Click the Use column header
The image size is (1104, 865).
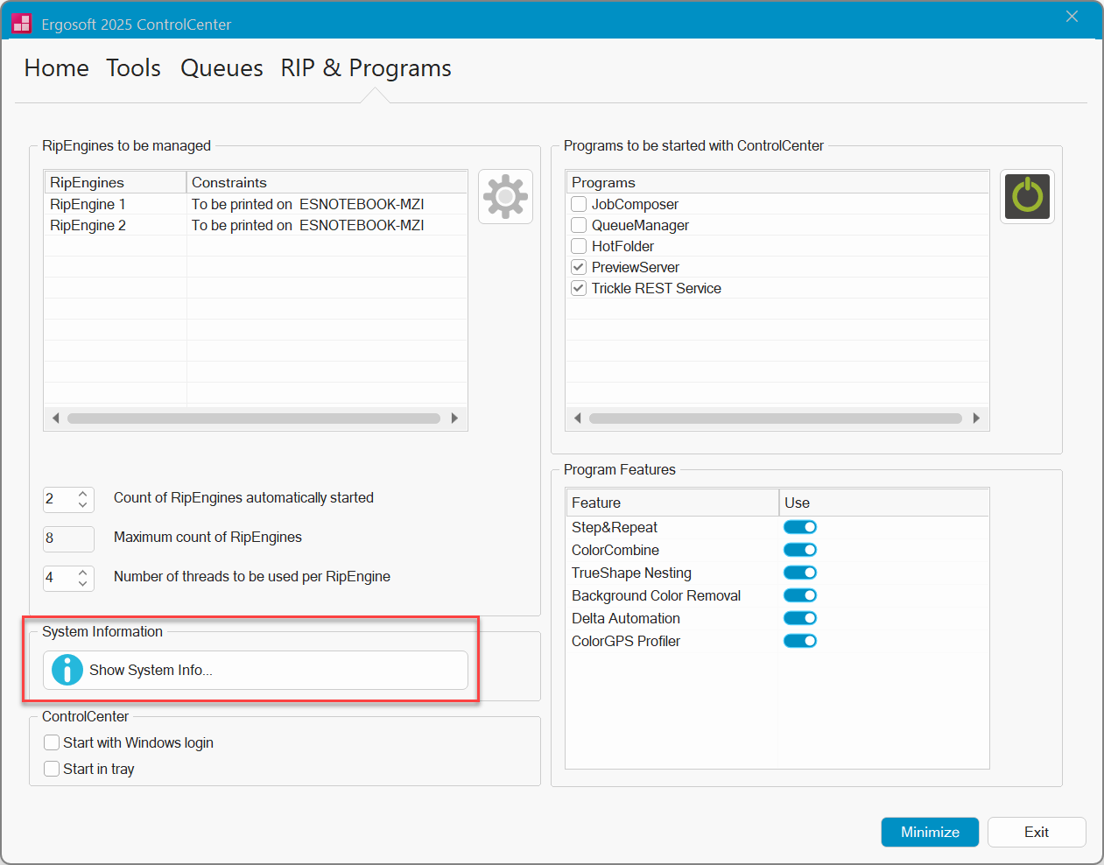[884, 503]
